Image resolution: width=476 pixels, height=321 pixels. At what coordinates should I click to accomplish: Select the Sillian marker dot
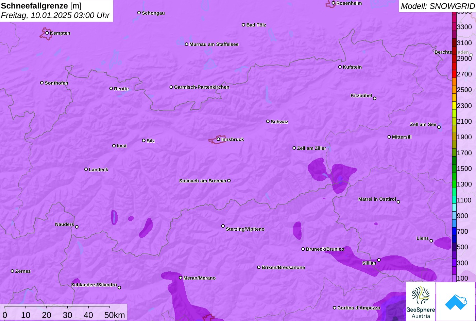point(379,260)
